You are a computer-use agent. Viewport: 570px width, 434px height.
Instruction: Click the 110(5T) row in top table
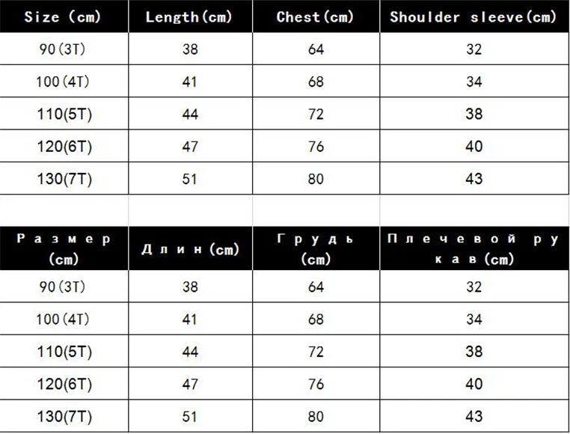click(284, 114)
